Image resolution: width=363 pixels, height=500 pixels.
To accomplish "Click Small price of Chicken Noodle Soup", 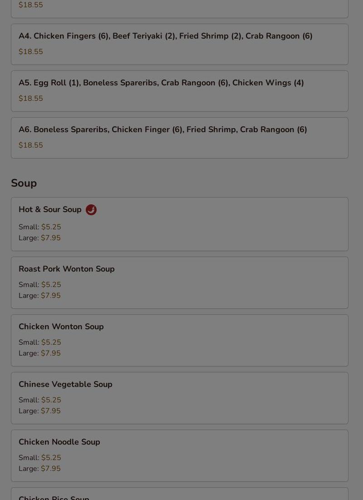I will point(40,458).
